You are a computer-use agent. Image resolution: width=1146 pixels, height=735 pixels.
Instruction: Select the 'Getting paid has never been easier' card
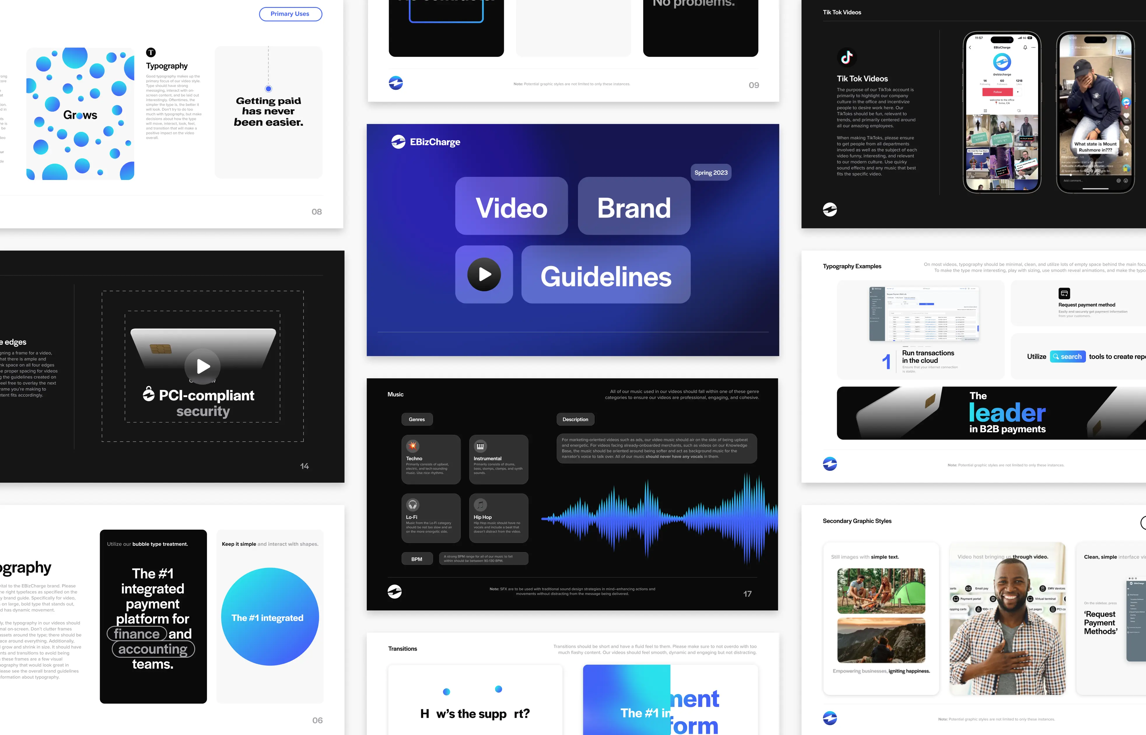pos(269,112)
